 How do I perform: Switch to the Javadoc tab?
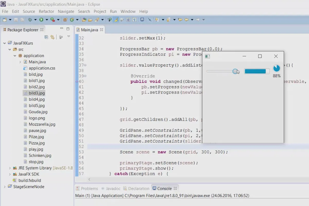tap(111, 188)
